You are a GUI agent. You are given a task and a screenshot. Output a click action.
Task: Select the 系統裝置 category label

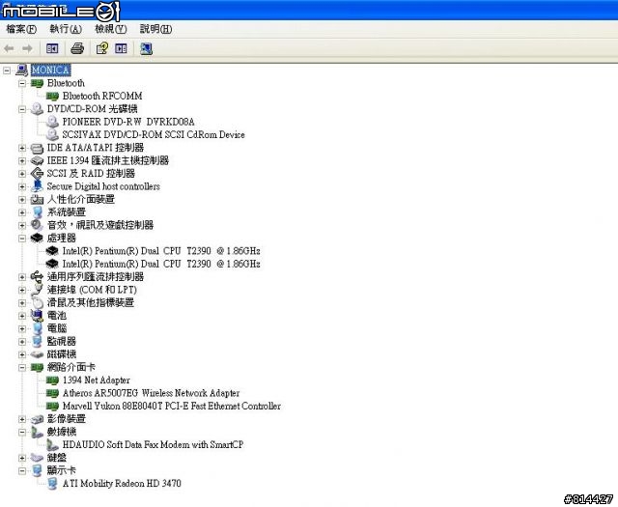pos(67,212)
